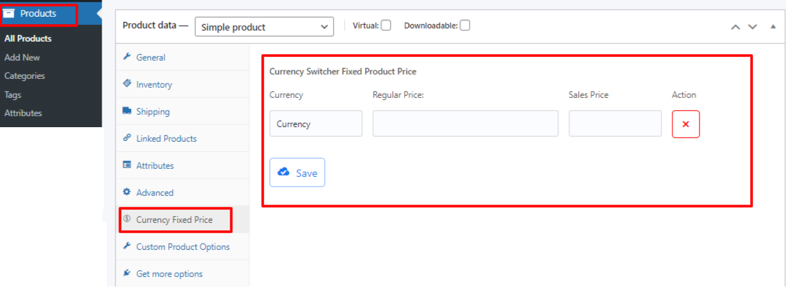The width and height of the screenshot is (786, 288).
Task: Click the Attributes list icon
Action: (127, 164)
